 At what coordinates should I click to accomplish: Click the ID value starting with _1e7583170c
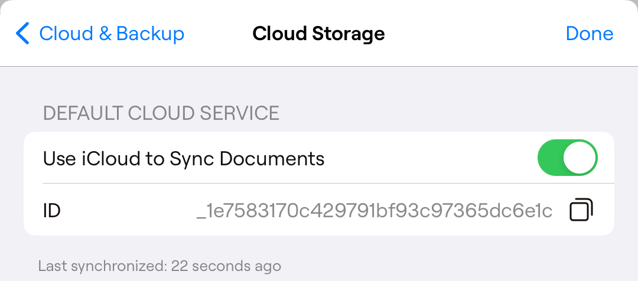pyautogui.click(x=375, y=211)
